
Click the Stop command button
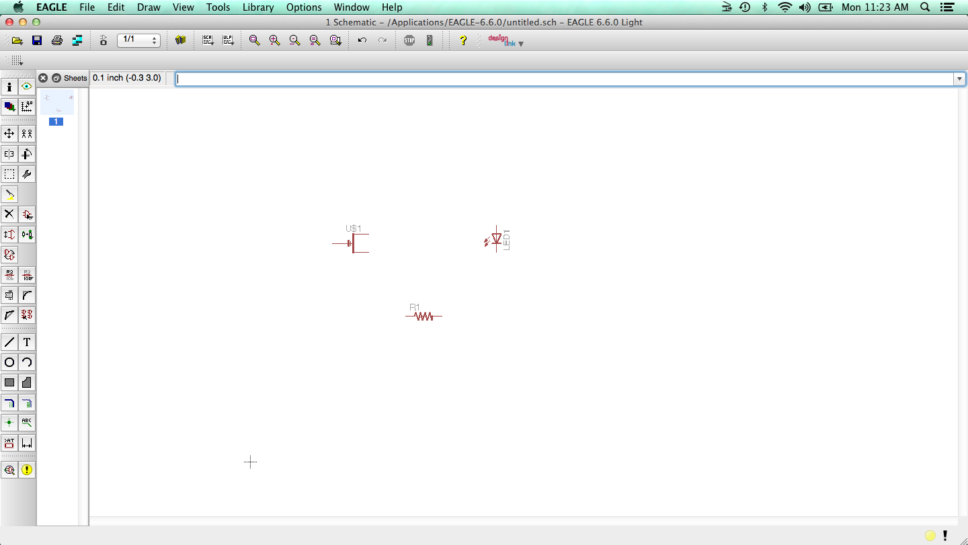click(x=409, y=40)
